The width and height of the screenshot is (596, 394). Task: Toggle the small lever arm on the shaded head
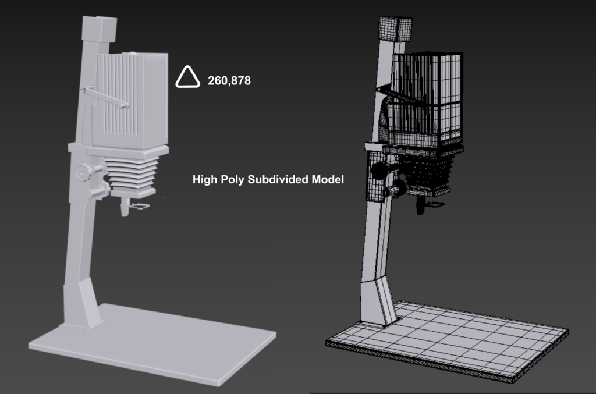105,96
